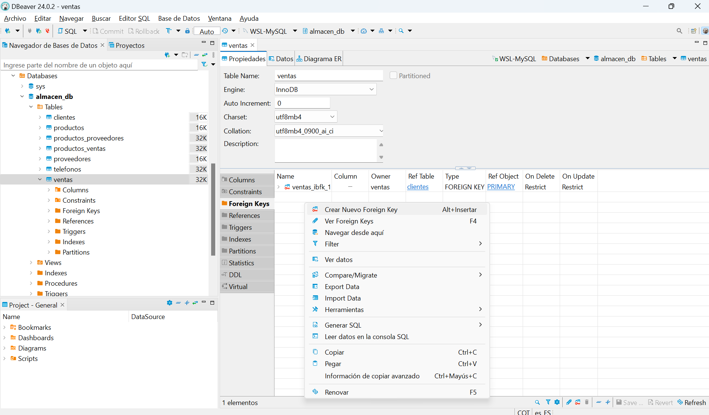709x415 pixels.
Task: Click the red Disconnect icon in toolbar
Action: (47, 31)
